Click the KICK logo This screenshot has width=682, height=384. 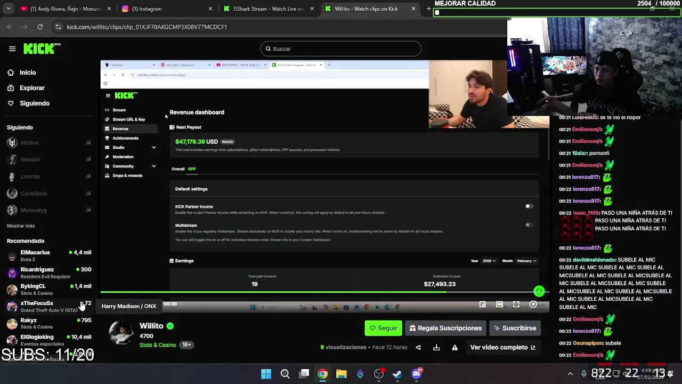coord(42,49)
